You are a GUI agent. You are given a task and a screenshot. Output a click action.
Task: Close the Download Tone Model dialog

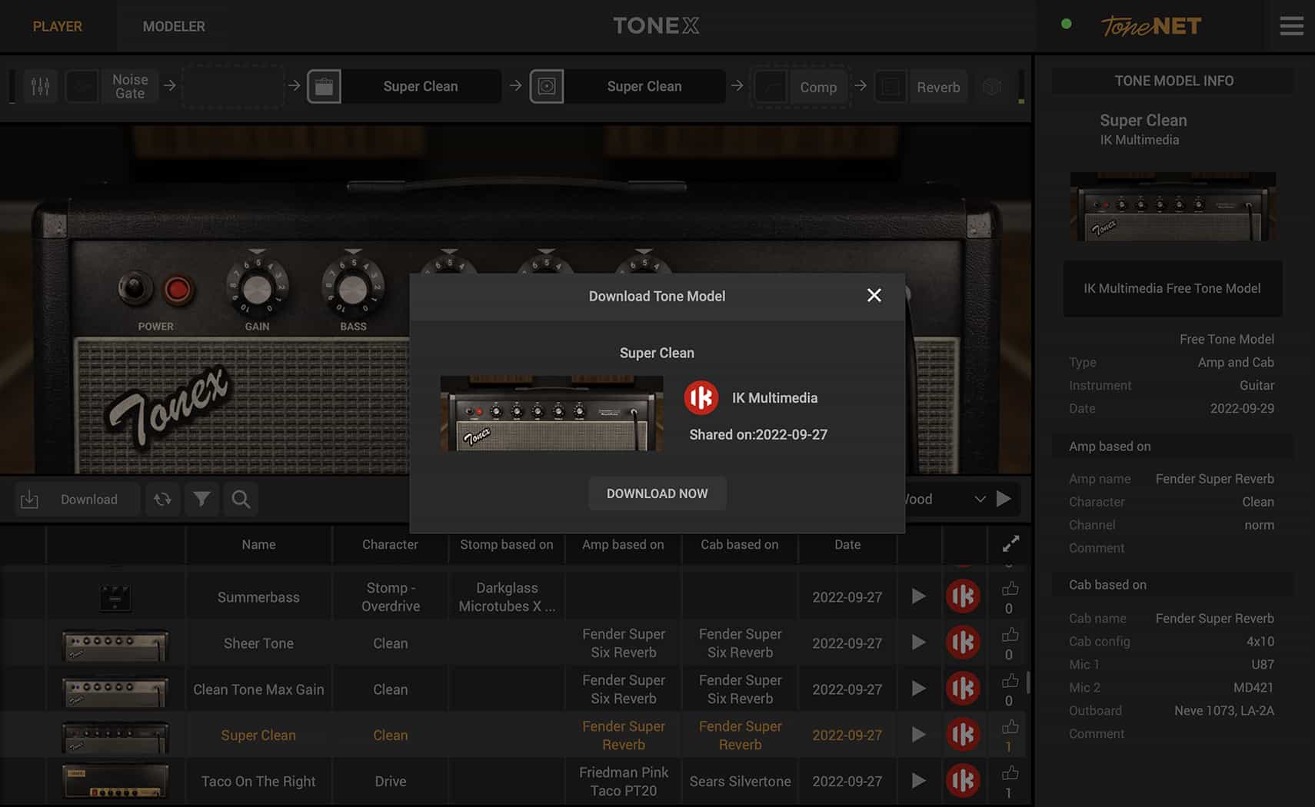(x=874, y=295)
